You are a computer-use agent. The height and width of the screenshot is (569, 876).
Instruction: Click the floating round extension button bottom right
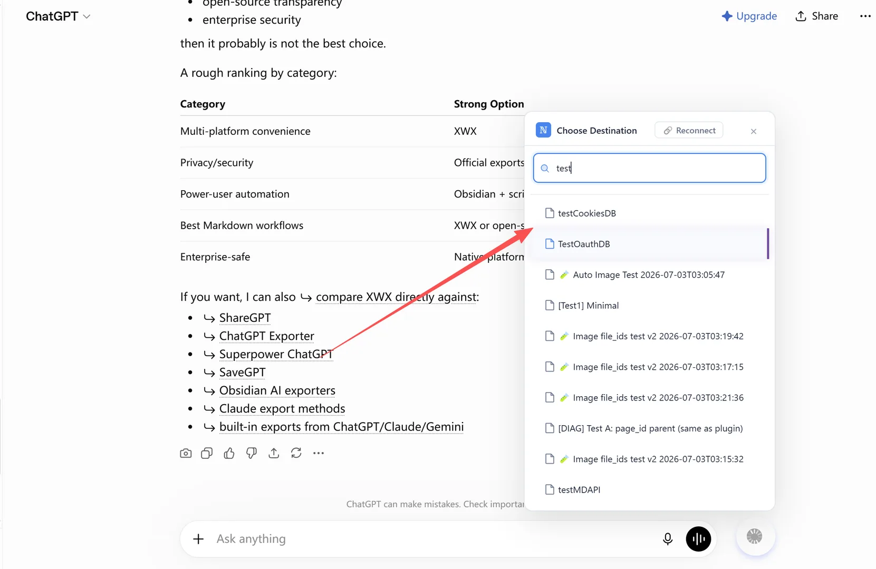click(x=755, y=536)
